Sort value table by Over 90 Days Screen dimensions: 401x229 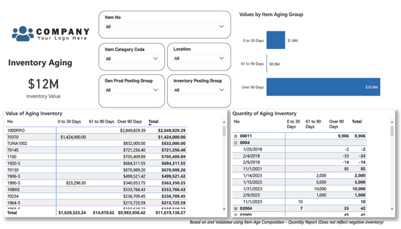[x=131, y=122]
